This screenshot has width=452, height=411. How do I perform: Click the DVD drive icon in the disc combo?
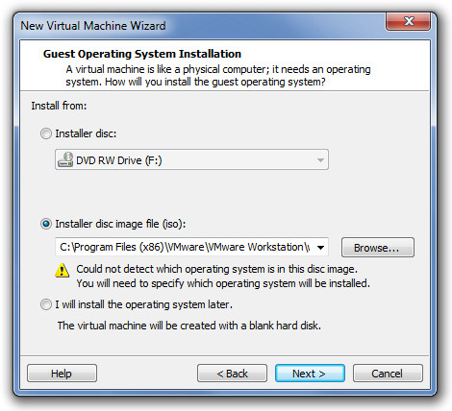pyautogui.click(x=65, y=159)
